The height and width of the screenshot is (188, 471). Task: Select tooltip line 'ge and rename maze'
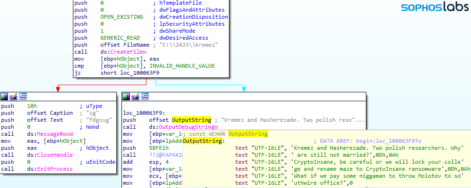click(x=353, y=169)
